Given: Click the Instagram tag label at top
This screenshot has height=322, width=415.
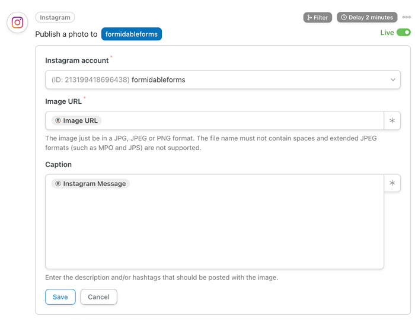Looking at the screenshot, I should tap(55, 18).
